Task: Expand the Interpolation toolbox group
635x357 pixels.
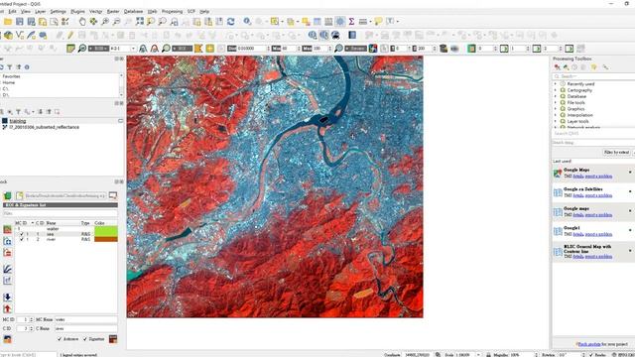Action: [x=556, y=115]
